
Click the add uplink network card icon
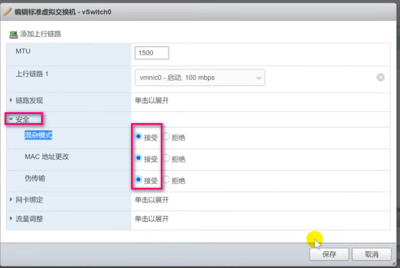(x=13, y=34)
